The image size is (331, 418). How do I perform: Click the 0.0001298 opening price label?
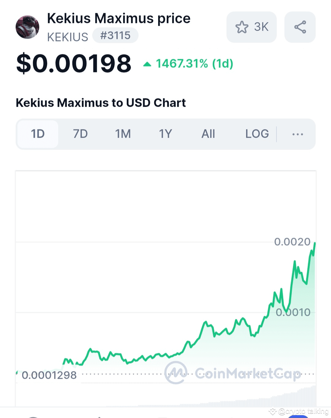[x=49, y=375]
